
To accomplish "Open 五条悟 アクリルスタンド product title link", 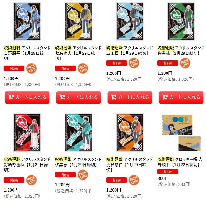I will coord(130,51).
